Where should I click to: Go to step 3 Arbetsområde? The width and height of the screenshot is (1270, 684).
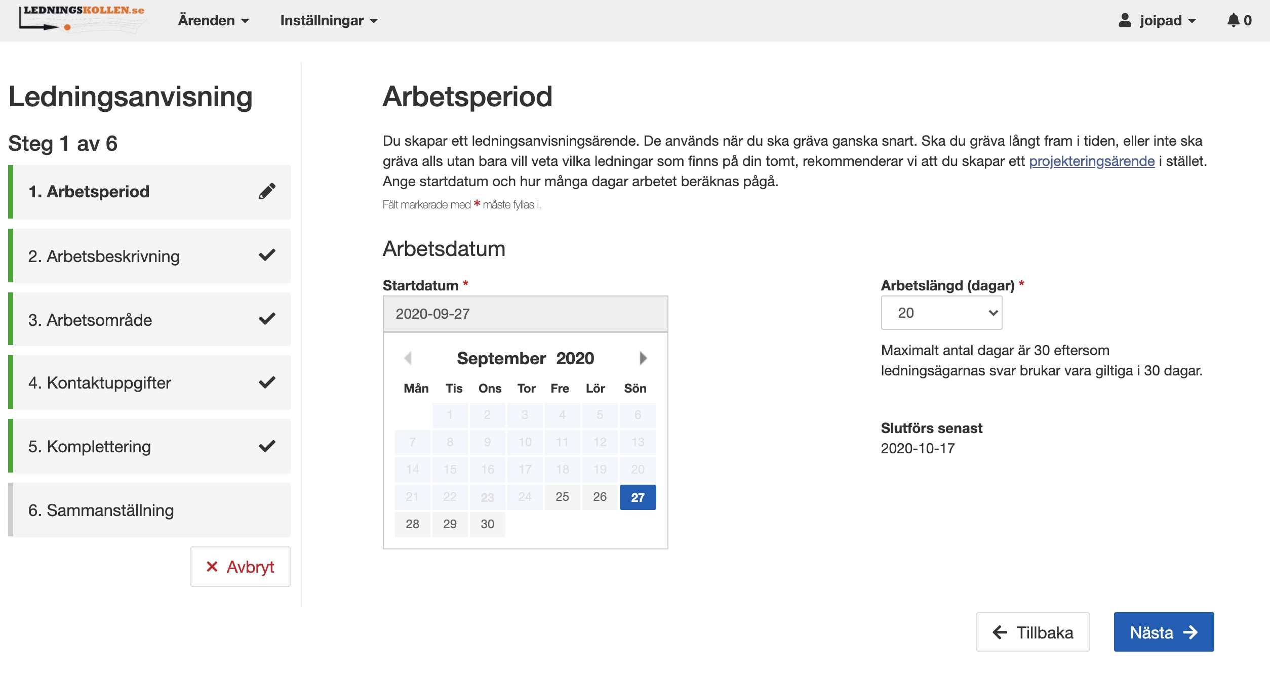90,320
